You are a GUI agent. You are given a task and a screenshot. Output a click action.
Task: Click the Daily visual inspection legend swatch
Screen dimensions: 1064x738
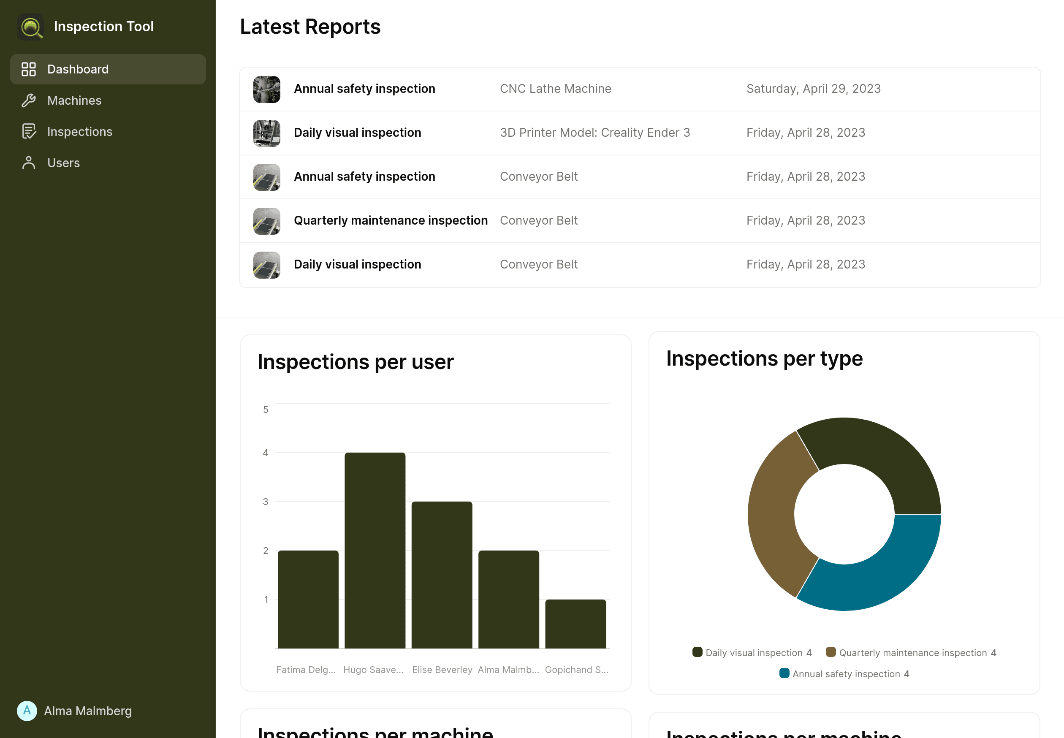pyautogui.click(x=698, y=652)
